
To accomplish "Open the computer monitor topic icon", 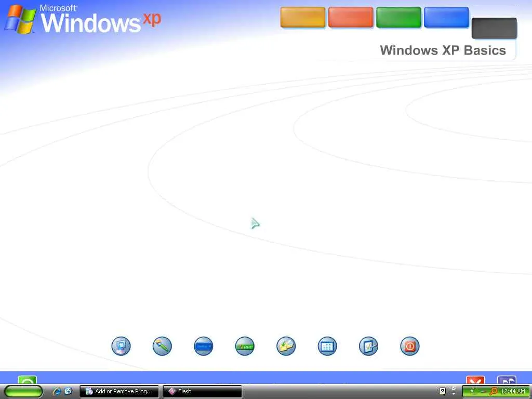I will (x=121, y=346).
